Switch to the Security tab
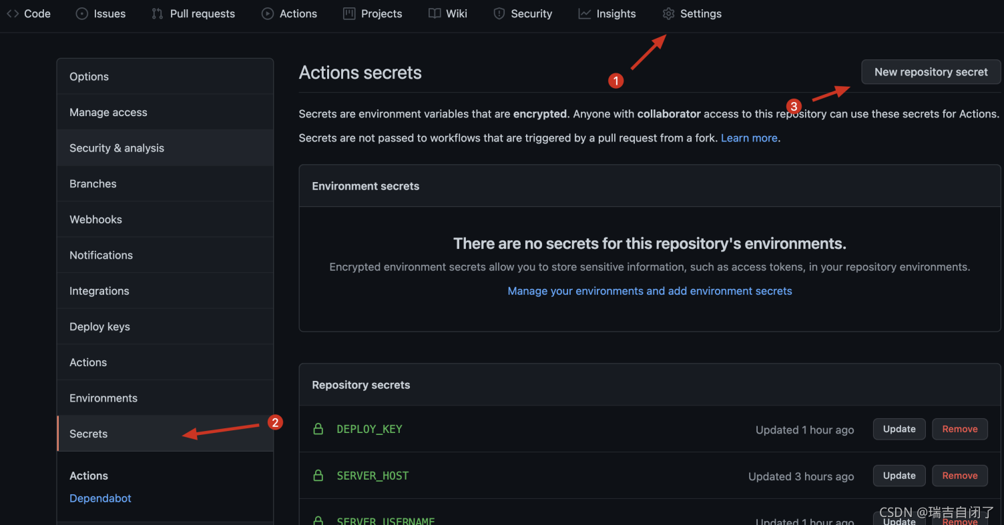This screenshot has width=1004, height=525. tap(523, 13)
